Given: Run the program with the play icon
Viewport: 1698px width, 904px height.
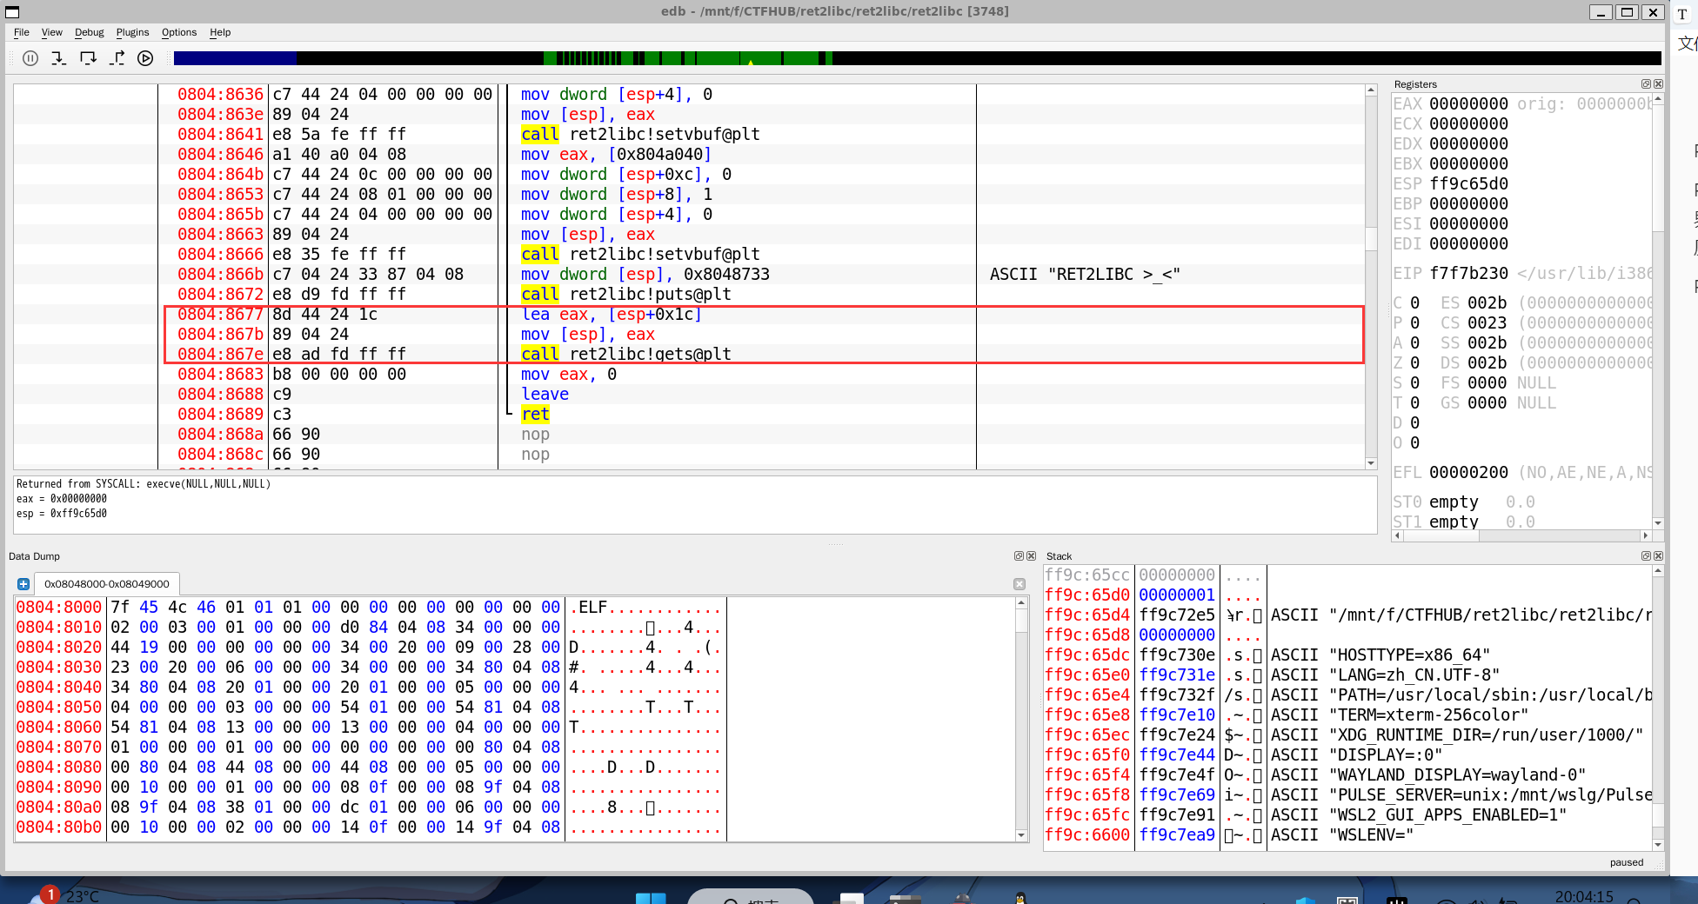Looking at the screenshot, I should 145,58.
